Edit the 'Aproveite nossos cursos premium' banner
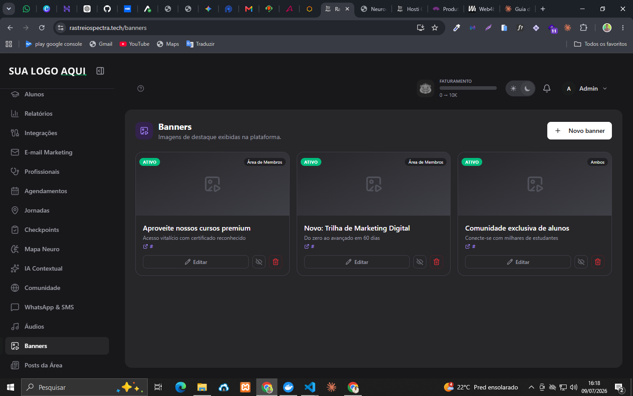 coord(196,262)
